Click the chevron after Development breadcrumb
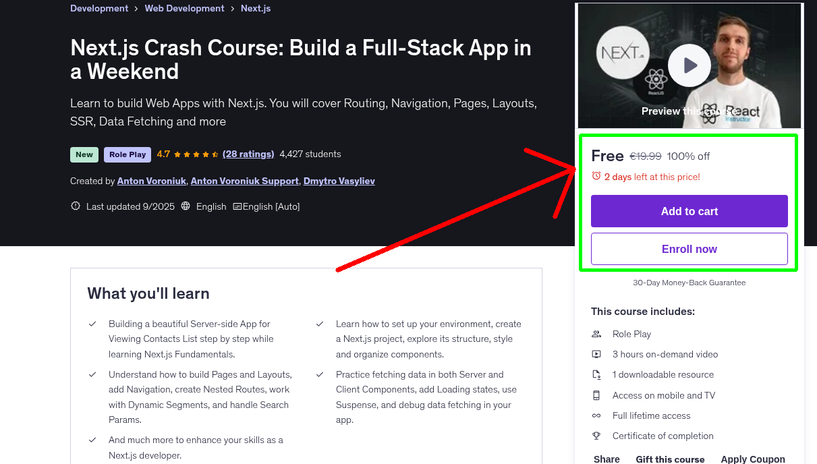817x464 pixels. (136, 9)
